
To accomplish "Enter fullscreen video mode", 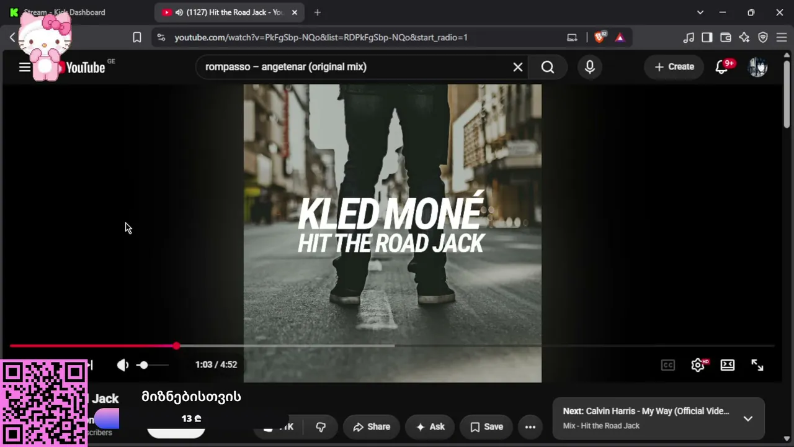I will pos(757,365).
